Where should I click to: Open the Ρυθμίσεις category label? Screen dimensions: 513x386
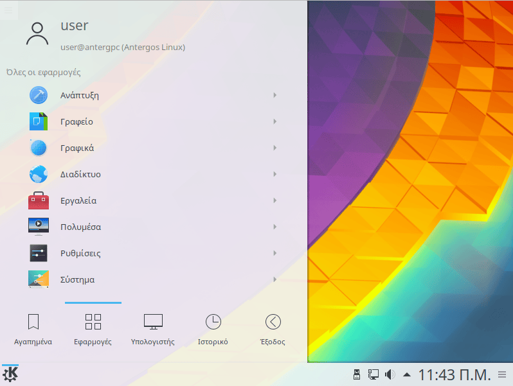80,253
